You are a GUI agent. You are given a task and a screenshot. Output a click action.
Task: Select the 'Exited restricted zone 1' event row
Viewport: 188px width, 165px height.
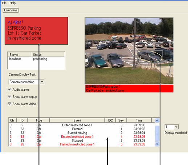tap(82, 125)
